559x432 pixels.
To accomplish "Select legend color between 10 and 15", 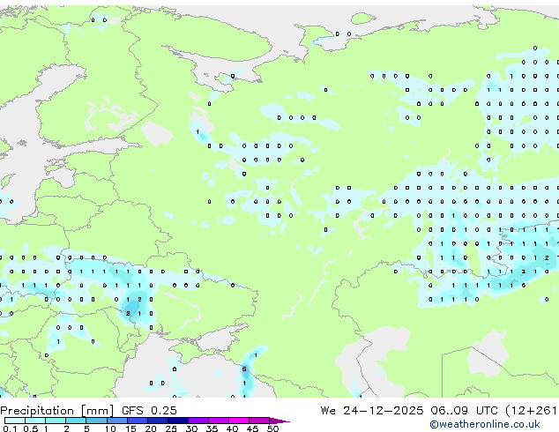I will (117, 421).
